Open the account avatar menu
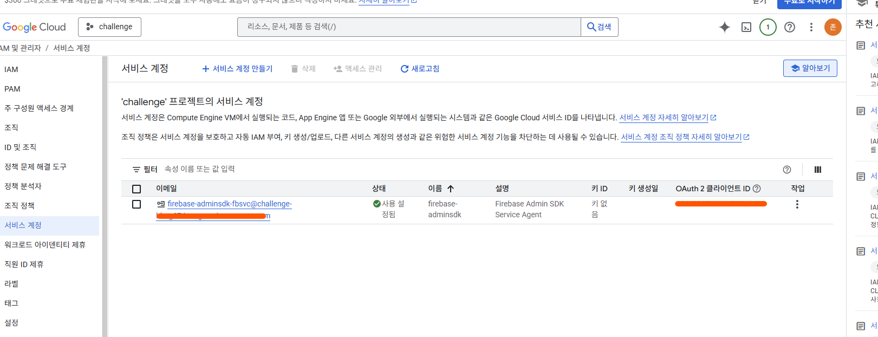The height and width of the screenshot is (337, 878). [833, 27]
